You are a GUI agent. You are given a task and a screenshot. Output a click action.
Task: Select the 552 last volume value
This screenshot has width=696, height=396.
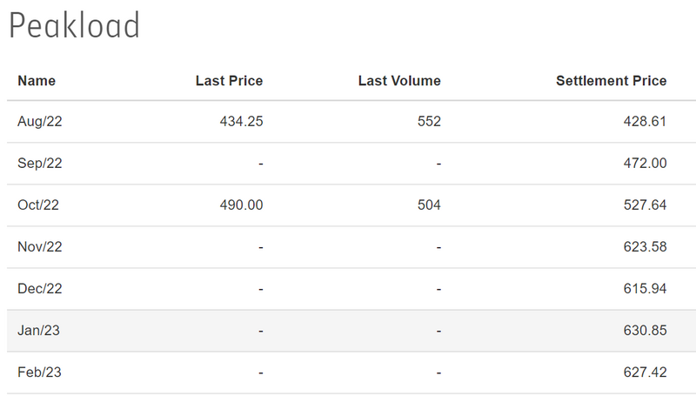(x=429, y=122)
